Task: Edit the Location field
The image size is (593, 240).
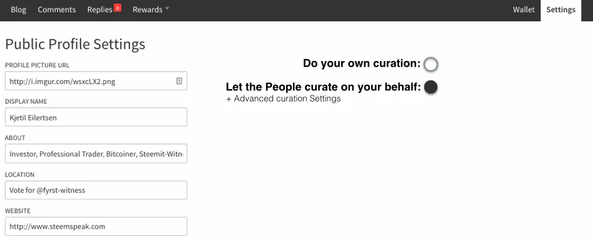Action: pyautogui.click(x=96, y=190)
